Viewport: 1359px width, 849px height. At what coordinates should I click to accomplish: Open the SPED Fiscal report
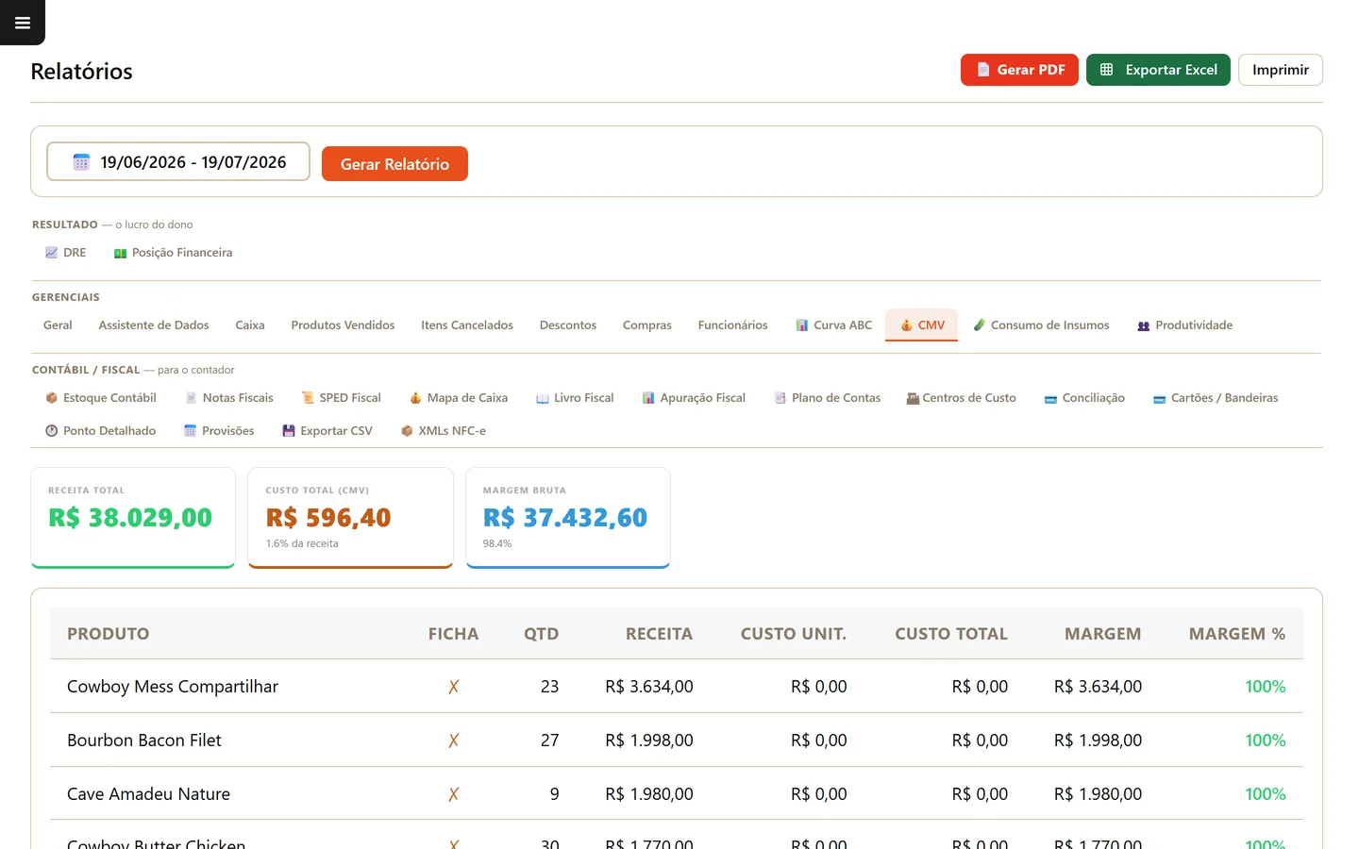(341, 398)
